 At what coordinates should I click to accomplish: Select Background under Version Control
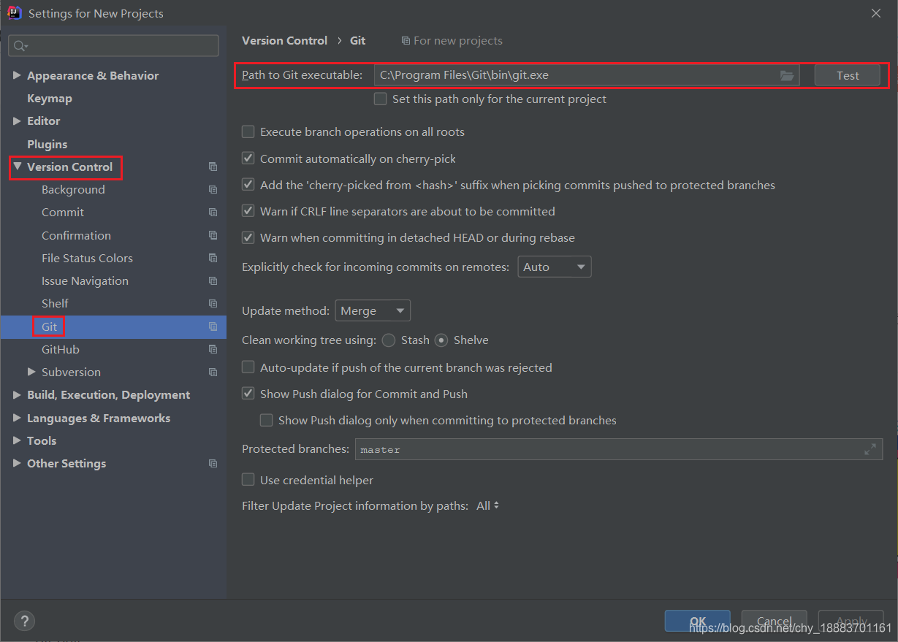coord(73,189)
